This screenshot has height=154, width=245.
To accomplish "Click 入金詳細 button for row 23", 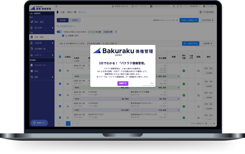I will (x=209, y=97).
